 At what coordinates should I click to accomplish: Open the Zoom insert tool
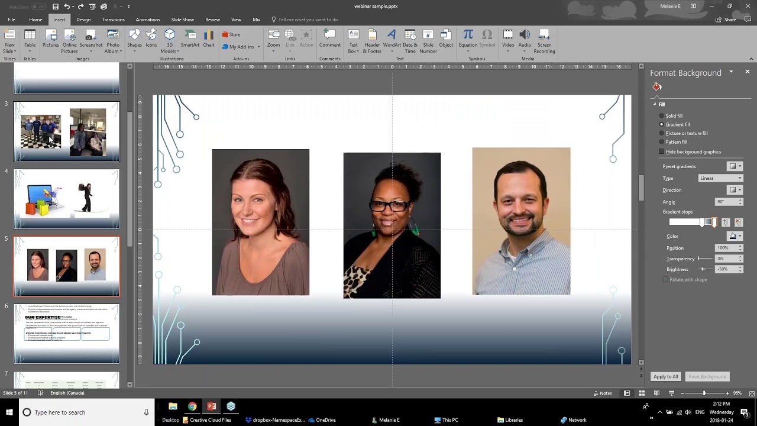tap(273, 41)
